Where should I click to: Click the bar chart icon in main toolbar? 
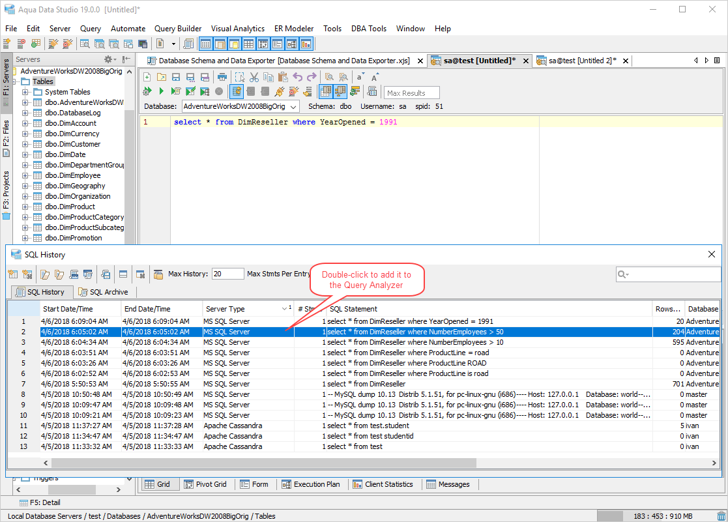coord(306,44)
